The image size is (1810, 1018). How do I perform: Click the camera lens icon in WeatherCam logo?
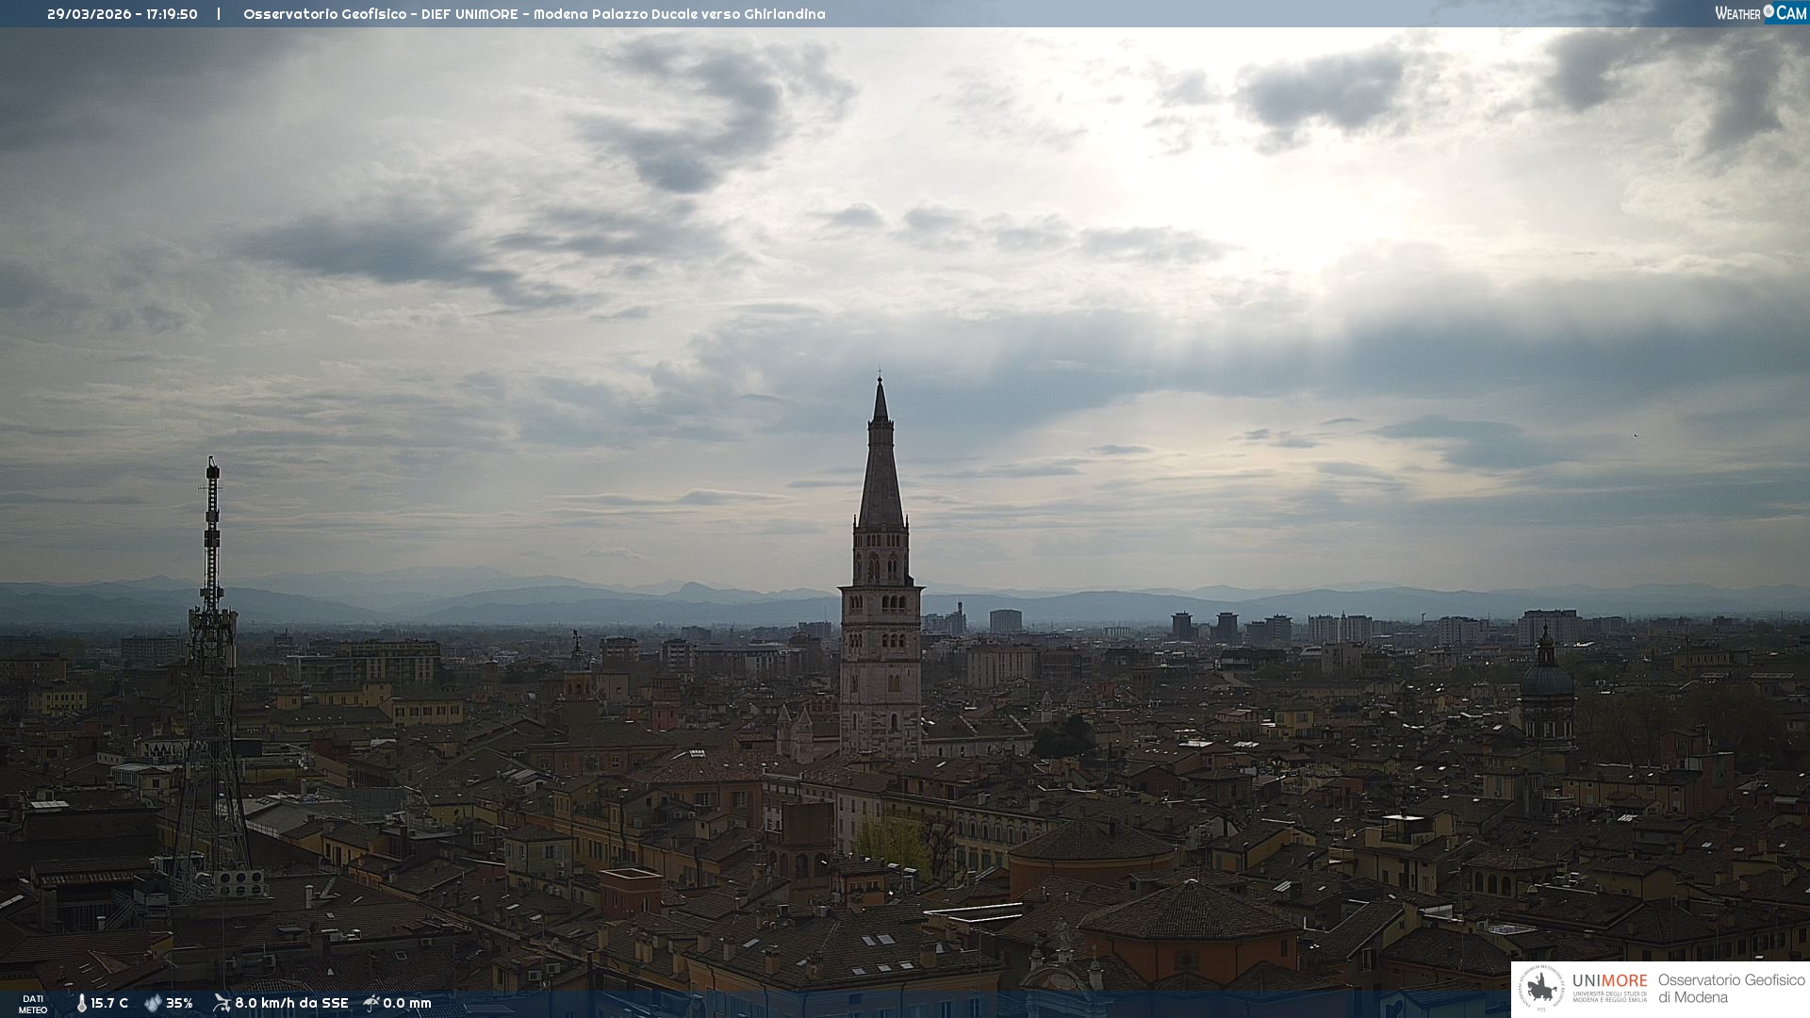(x=1769, y=11)
